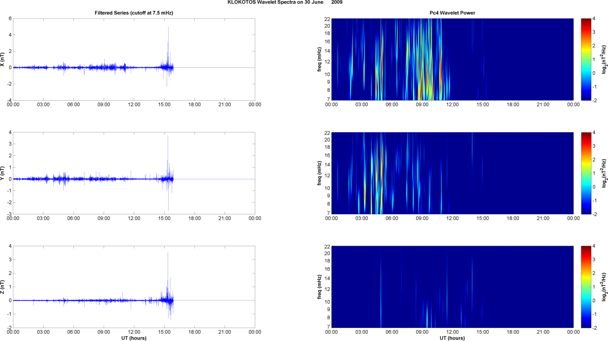Image resolution: width=608 pixels, height=341 pixels.
Task: Click the middle wavelet plot's colorbar
Action: pyautogui.click(x=586, y=173)
